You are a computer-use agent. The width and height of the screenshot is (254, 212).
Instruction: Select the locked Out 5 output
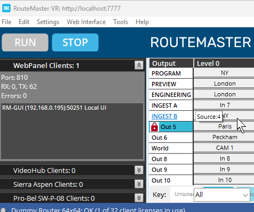pyautogui.click(x=171, y=127)
